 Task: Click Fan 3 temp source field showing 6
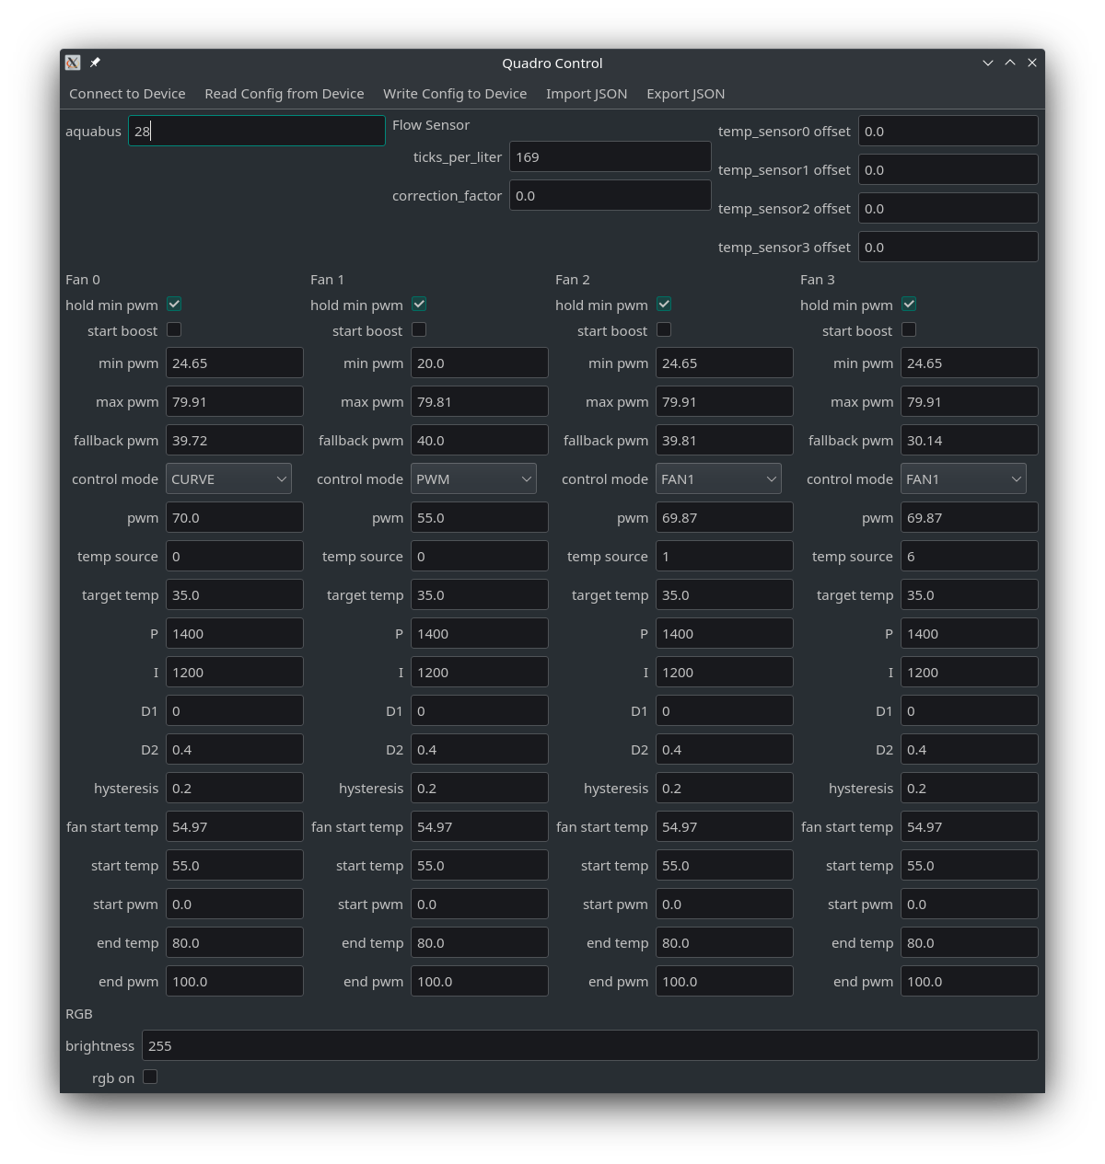click(970, 556)
